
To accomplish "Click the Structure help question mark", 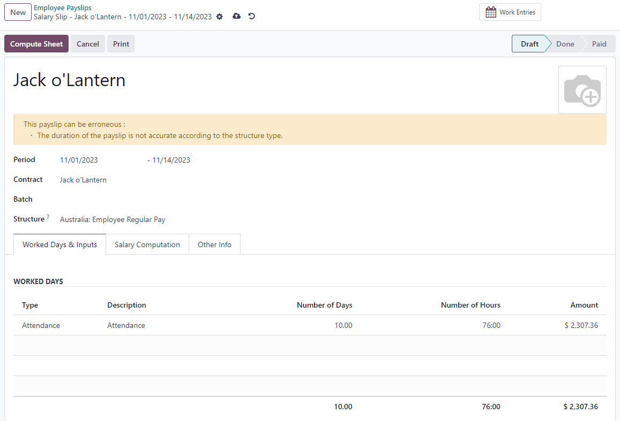I will (x=48, y=216).
